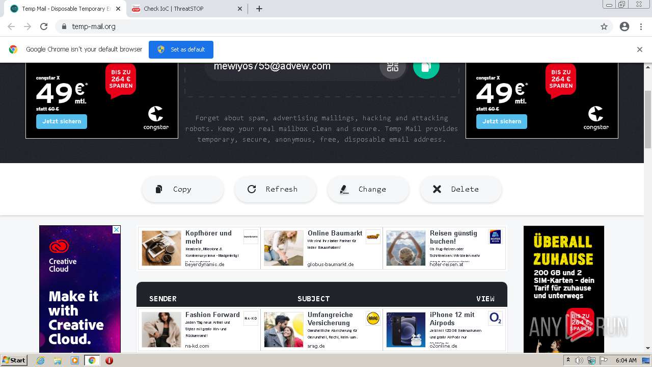The image size is (652, 367).
Task: Click the Action Center flag icon
Action: click(604, 360)
